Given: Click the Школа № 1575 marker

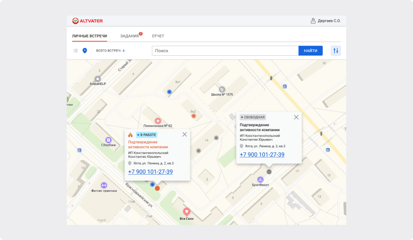Looking at the screenshot, I should coord(222,90).
